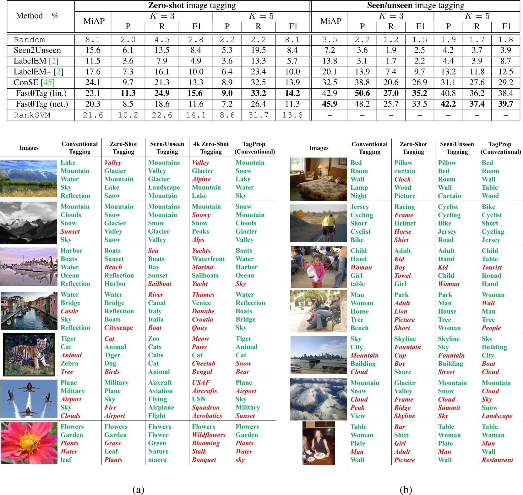
Task: Select the girl in pink jacket photo
Action: (x=319, y=267)
